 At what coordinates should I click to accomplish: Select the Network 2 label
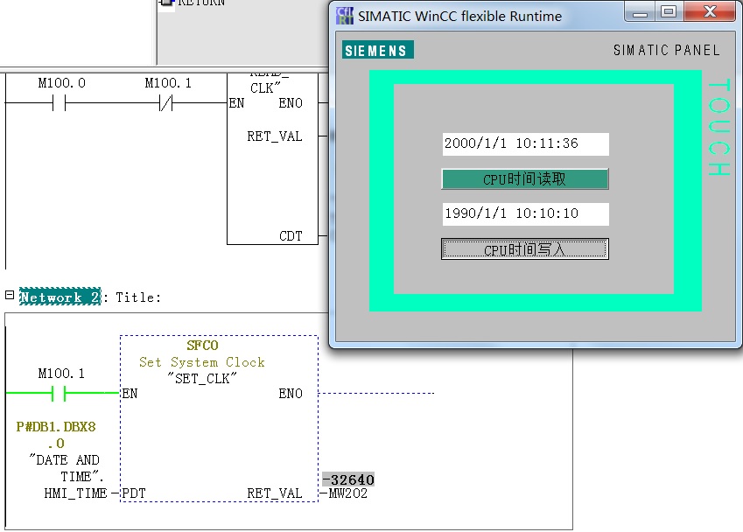[x=60, y=297]
